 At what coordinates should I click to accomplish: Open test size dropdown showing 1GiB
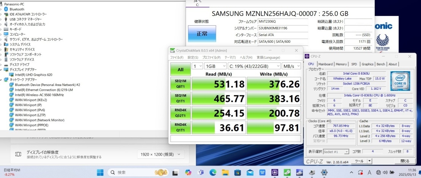215,66
